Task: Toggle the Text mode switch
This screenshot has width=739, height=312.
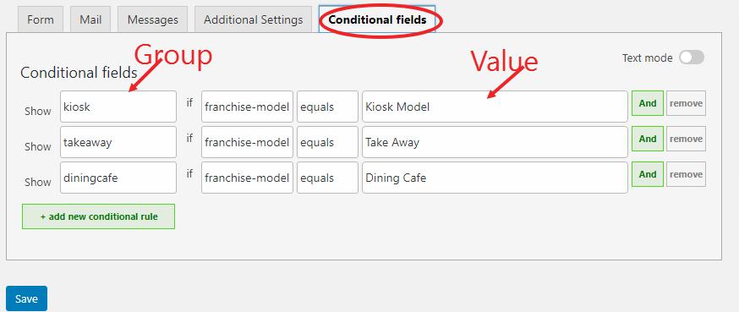Action: click(x=692, y=57)
